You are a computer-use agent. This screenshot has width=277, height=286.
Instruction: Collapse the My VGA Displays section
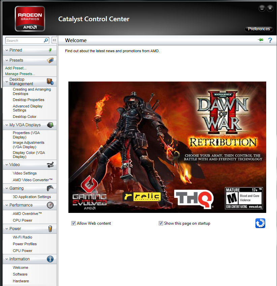click(7, 125)
